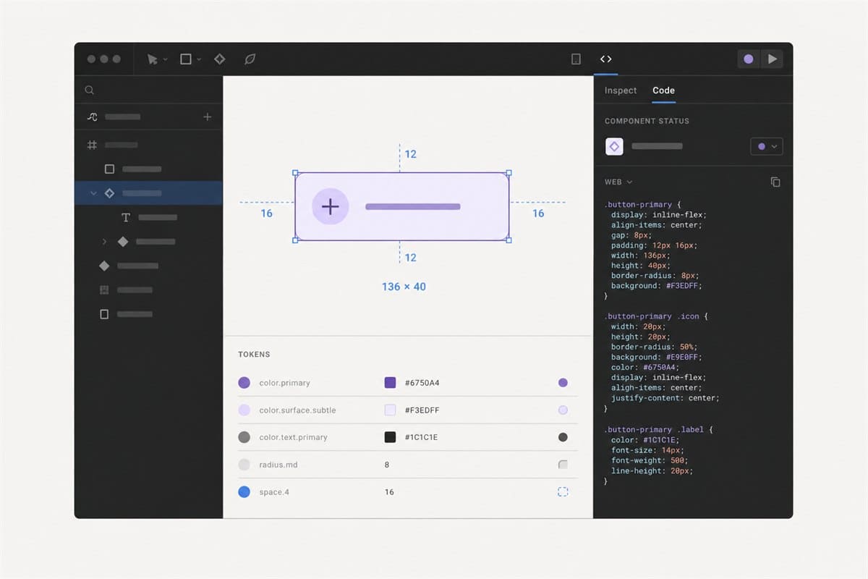868x579 pixels.
Task: Click the color.primary purple dot at row start
Action: coord(244,383)
